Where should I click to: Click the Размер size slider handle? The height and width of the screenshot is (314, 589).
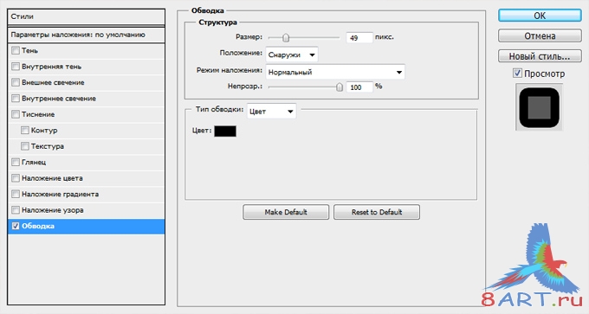click(x=286, y=37)
